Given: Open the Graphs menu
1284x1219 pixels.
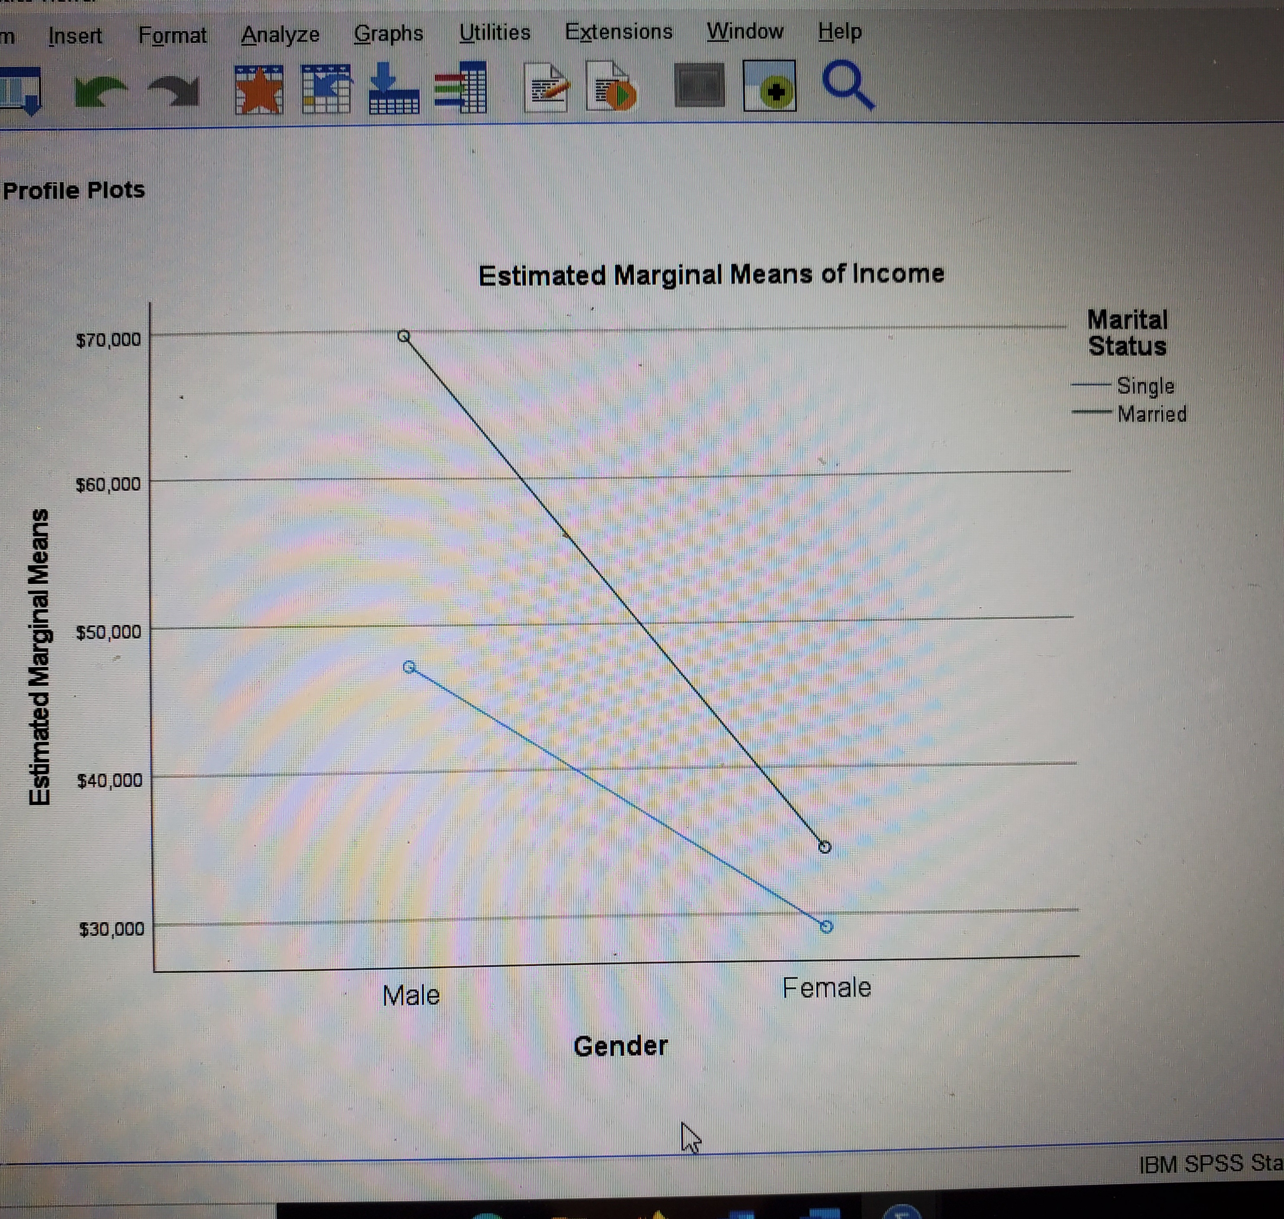Looking at the screenshot, I should pos(389,33).
